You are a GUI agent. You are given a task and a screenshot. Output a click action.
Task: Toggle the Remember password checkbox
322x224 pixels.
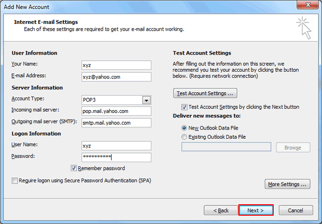74,168
